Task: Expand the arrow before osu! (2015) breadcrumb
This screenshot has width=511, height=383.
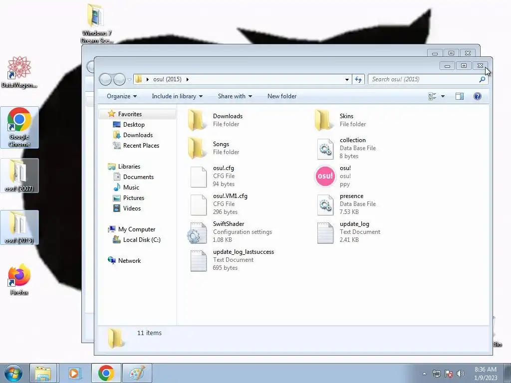Action: (148, 79)
